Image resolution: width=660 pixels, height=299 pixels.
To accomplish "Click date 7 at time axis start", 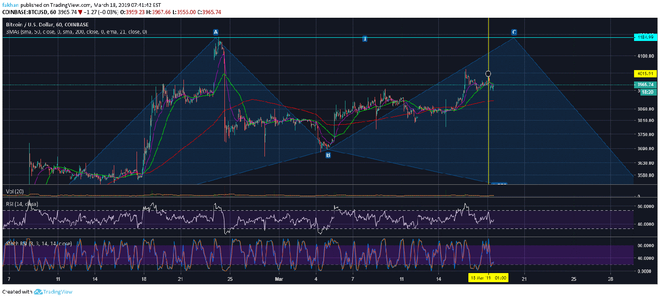I will pyautogui.click(x=9, y=278).
